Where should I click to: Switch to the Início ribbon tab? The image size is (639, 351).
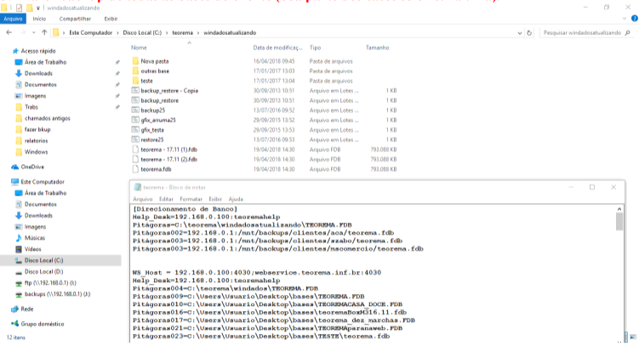[x=39, y=19]
